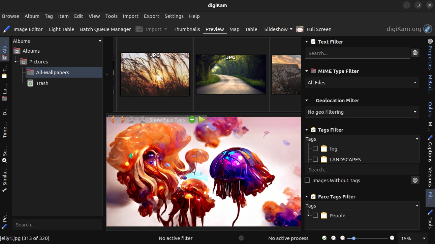
Task: Open the Tools menu
Action: point(112,16)
